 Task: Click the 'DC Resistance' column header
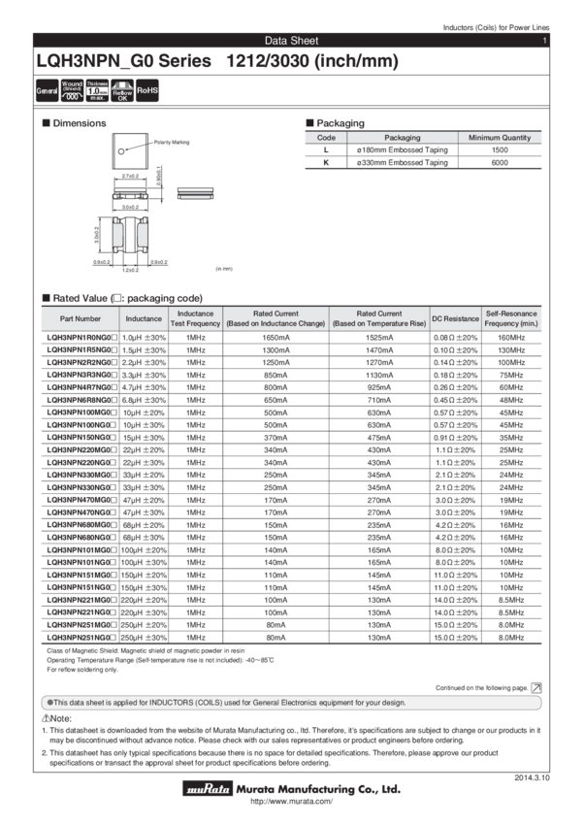coord(455,319)
